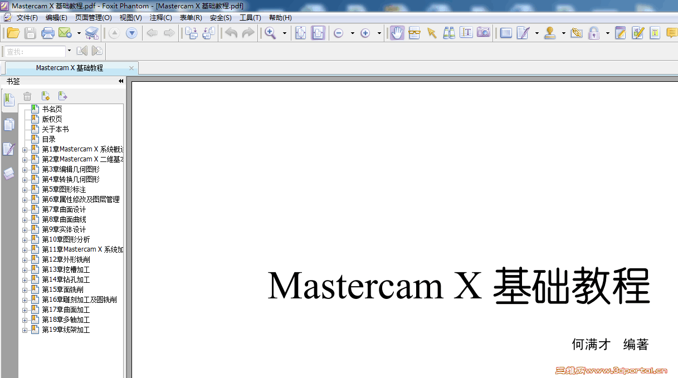The width and height of the screenshot is (678, 378).
Task: Click the text highlight T icon
Action: [655, 33]
